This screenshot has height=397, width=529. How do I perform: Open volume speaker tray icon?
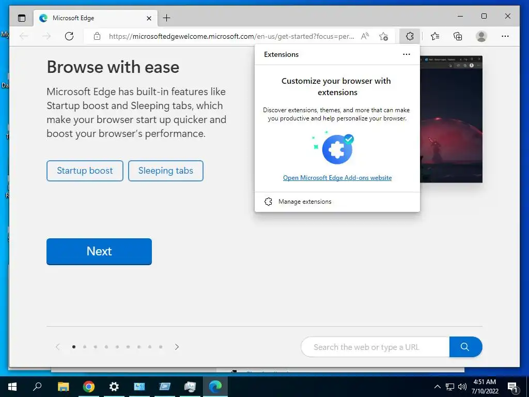pyautogui.click(x=462, y=387)
